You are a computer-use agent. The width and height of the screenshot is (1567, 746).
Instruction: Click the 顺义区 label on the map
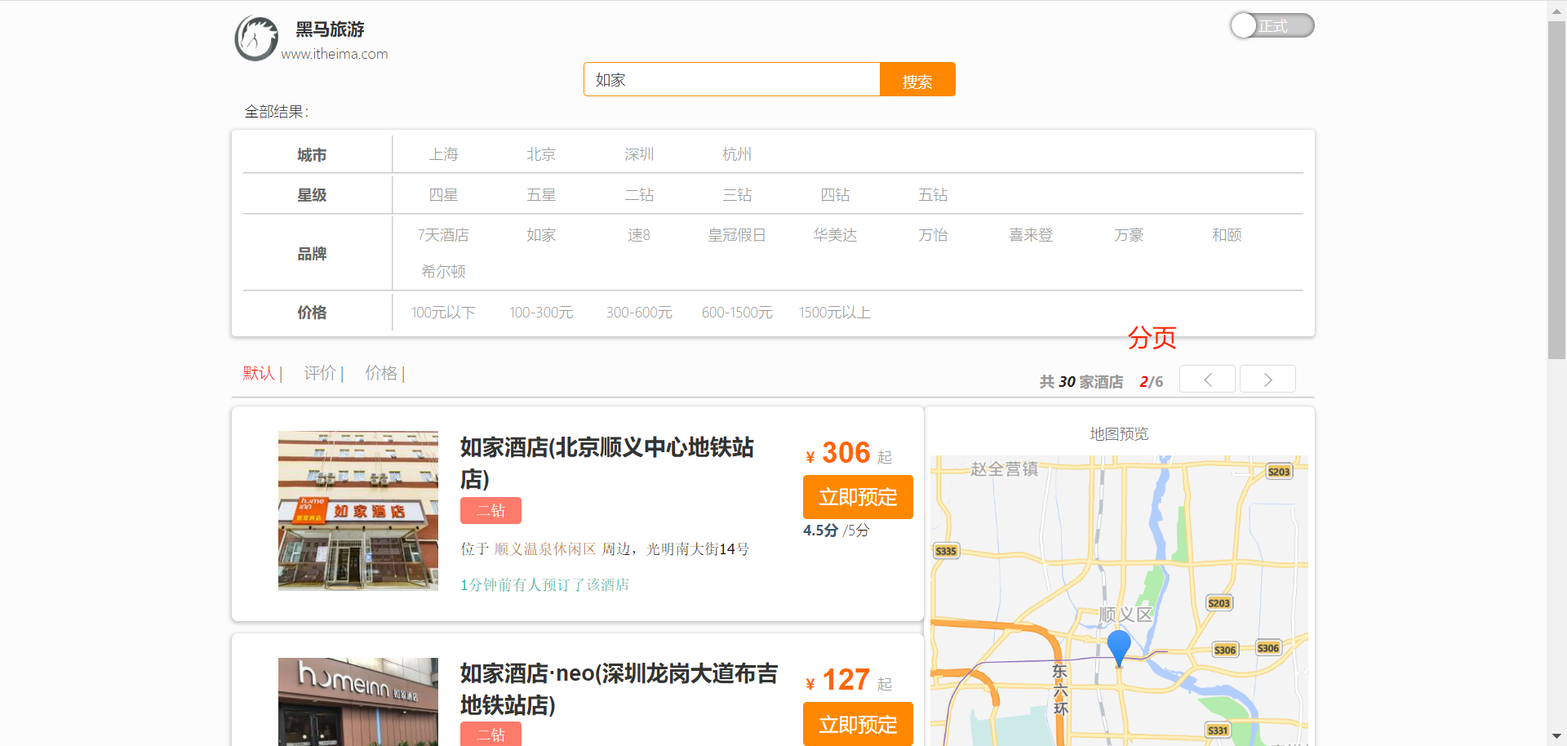pyautogui.click(x=1126, y=615)
